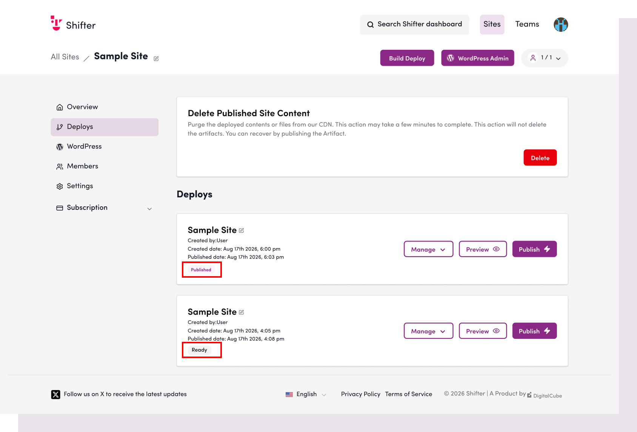Go to Overview in the sidebar
637x432 pixels.
105,107
